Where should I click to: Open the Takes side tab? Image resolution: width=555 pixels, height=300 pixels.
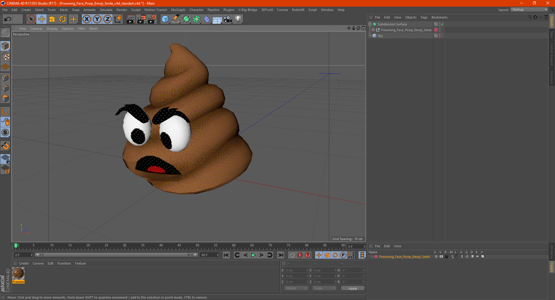(x=552, y=35)
